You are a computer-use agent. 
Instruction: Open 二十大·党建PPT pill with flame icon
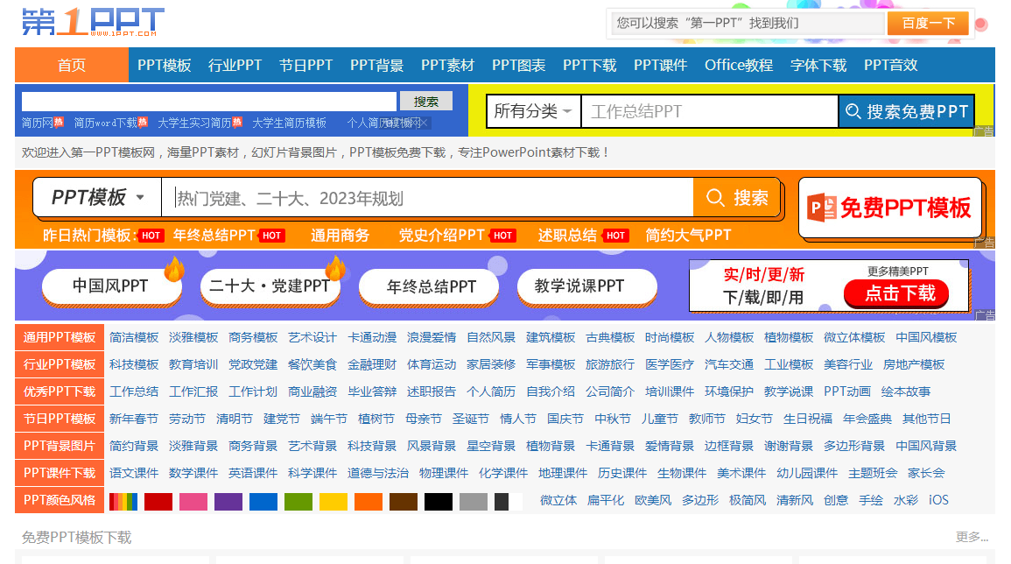(x=270, y=286)
